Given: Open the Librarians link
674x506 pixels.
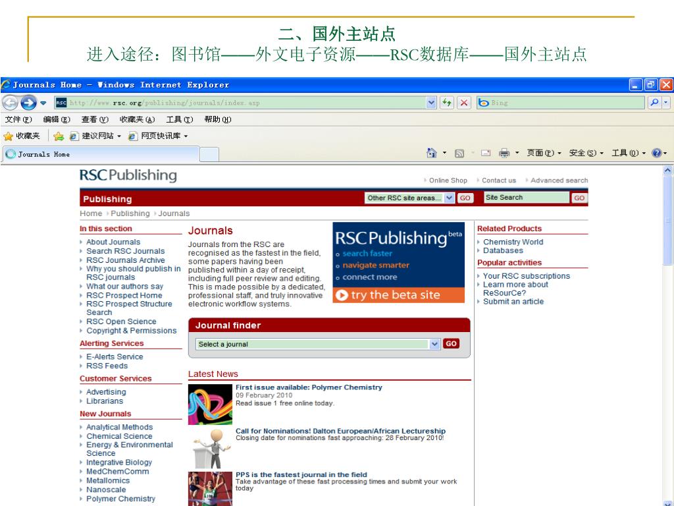Looking at the screenshot, I should pos(105,401).
